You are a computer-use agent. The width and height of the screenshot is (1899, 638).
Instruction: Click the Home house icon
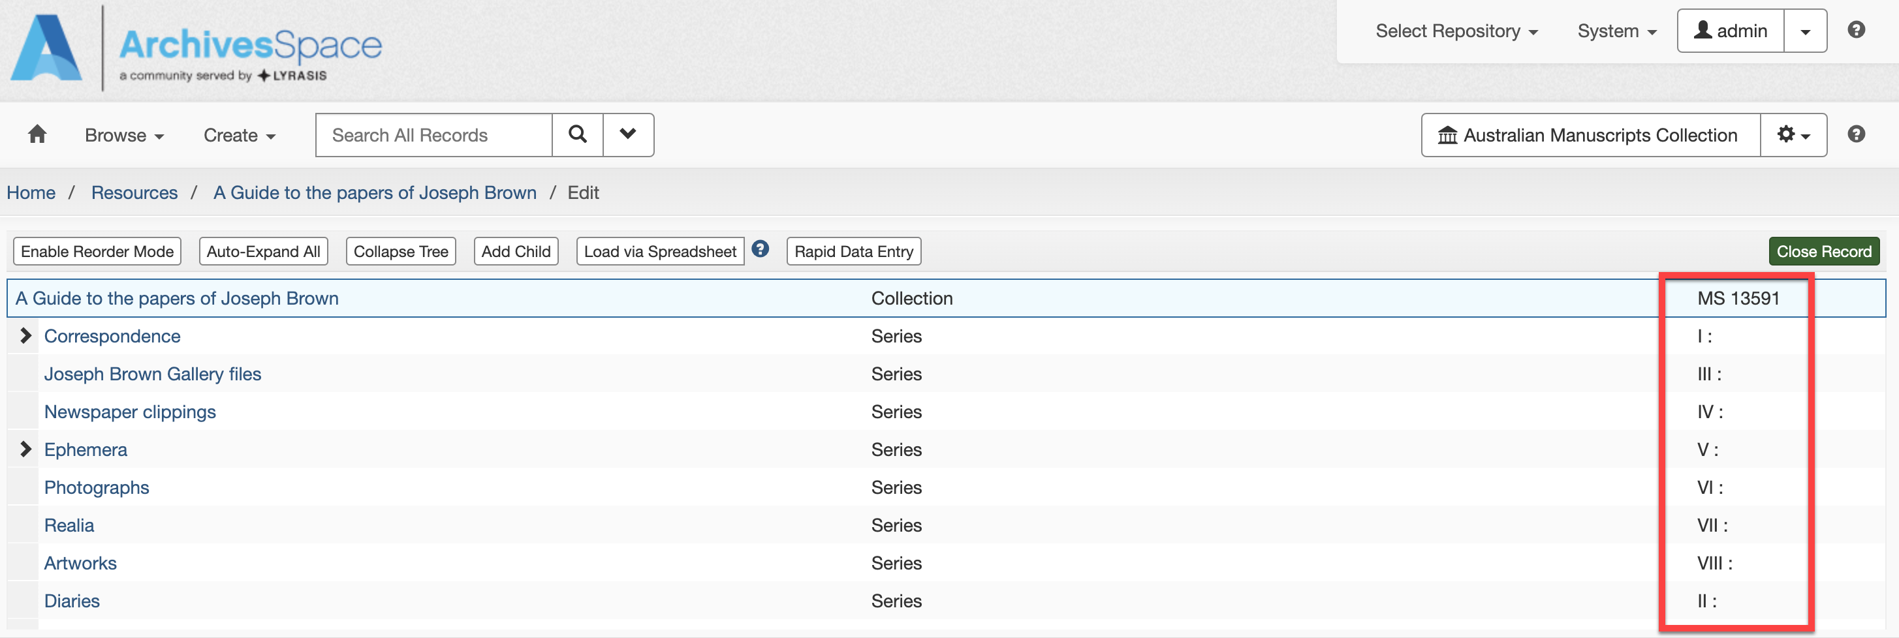click(37, 135)
